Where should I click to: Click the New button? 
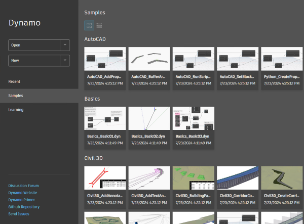(x=34, y=61)
